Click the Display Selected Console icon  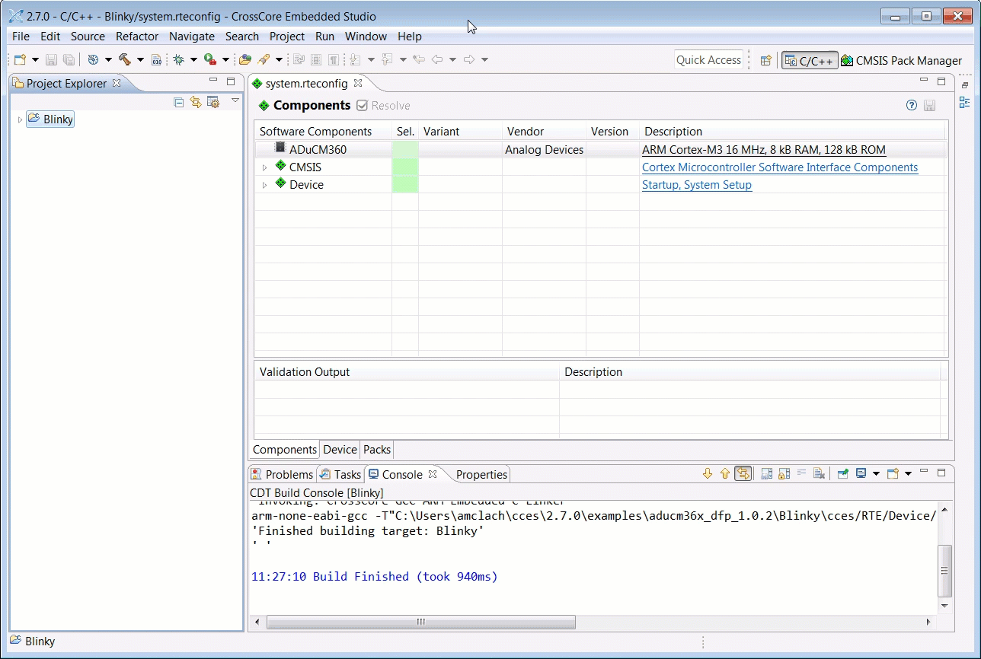point(861,473)
